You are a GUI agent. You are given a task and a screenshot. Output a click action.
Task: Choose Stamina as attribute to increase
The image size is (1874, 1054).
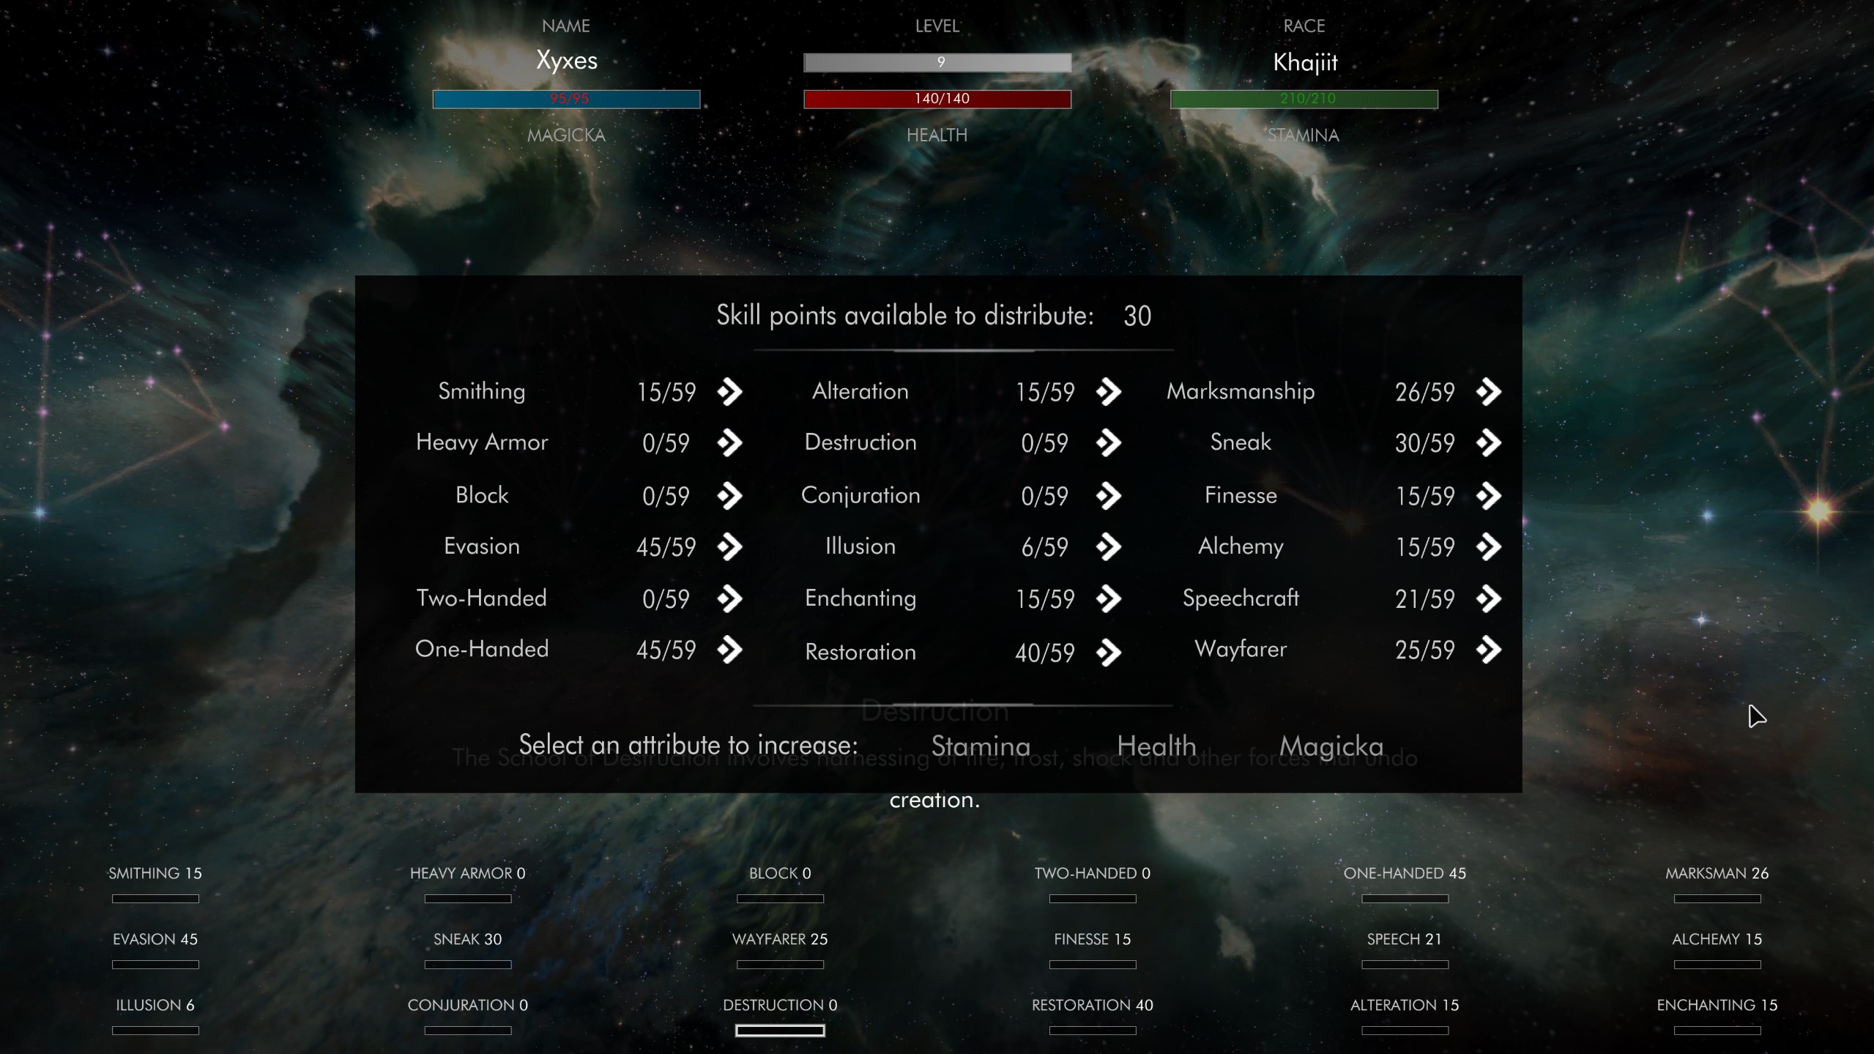click(981, 746)
